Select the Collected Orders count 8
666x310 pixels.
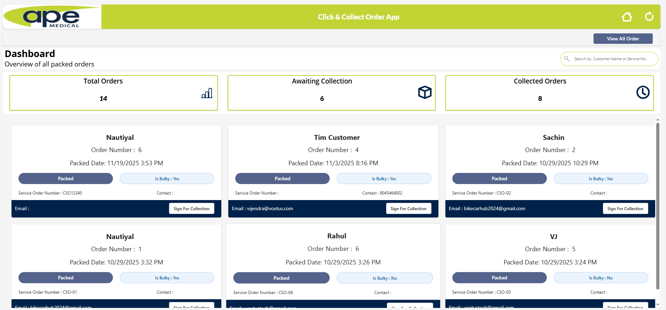click(x=540, y=98)
